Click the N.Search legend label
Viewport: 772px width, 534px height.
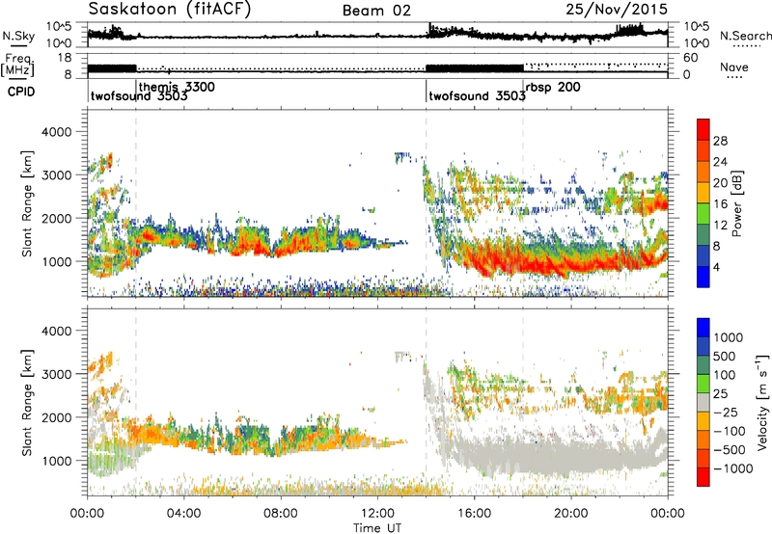point(745,36)
